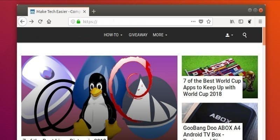
Task: Select the Make Tech Easier tab
Action: tap(58, 12)
